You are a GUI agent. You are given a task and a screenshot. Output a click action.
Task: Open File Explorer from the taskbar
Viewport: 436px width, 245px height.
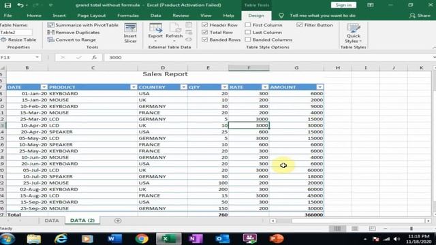click(x=33, y=239)
